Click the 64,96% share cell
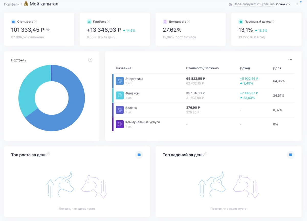This screenshot has height=221, width=307. (x=279, y=81)
